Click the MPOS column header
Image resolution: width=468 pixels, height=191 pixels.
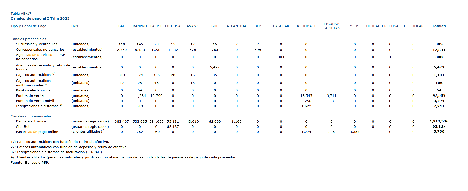355,26
